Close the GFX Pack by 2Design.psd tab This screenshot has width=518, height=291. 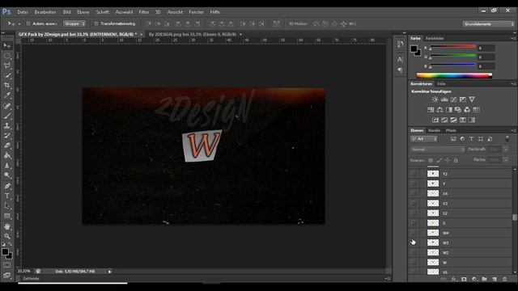point(142,34)
